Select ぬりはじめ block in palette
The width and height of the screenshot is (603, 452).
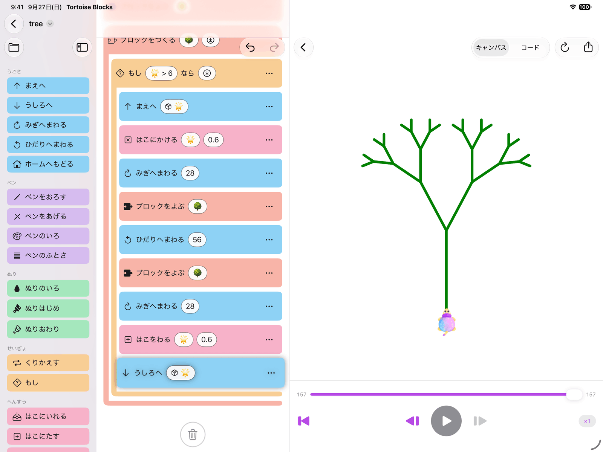point(48,308)
